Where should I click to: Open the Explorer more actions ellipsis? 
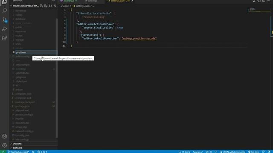click(53, 1)
